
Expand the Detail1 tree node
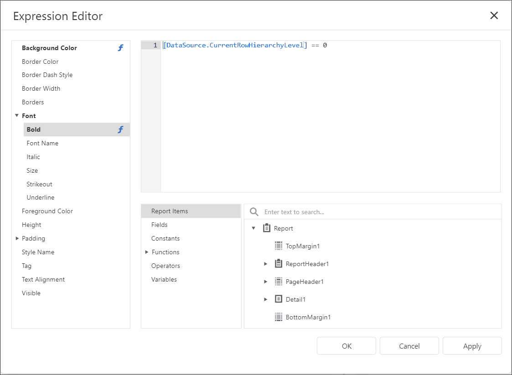266,299
